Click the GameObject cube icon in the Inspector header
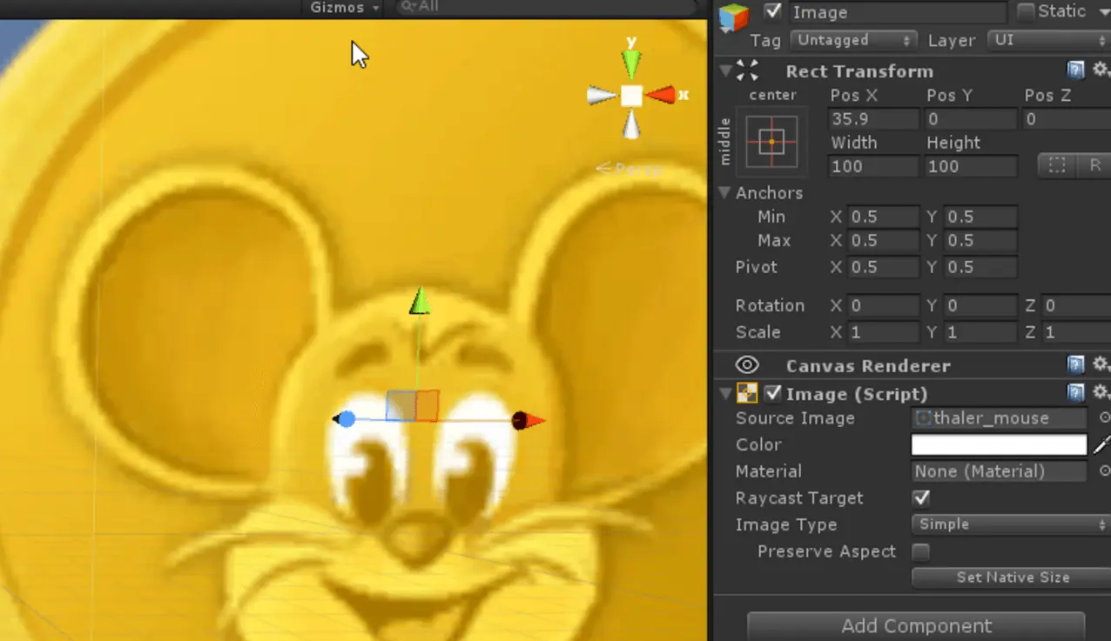 [734, 16]
